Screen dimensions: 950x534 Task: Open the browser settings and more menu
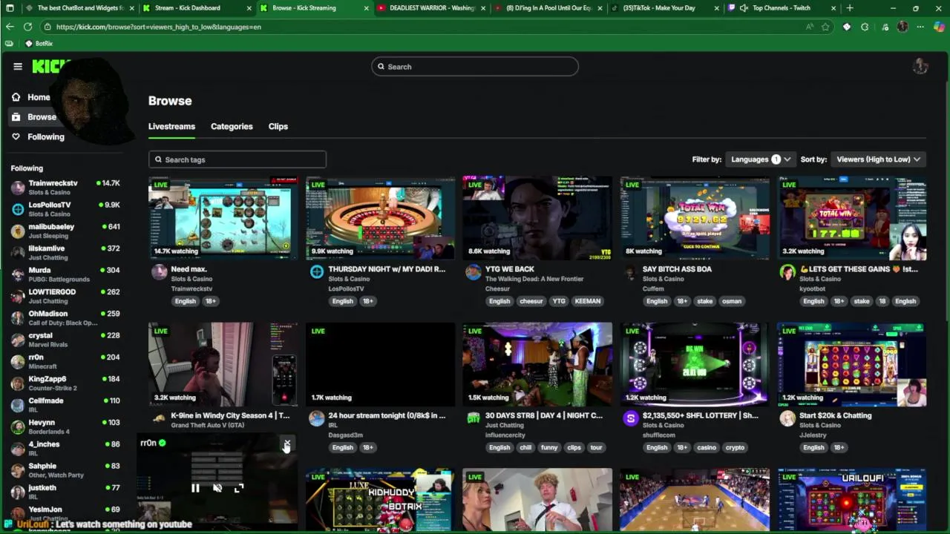tap(920, 27)
